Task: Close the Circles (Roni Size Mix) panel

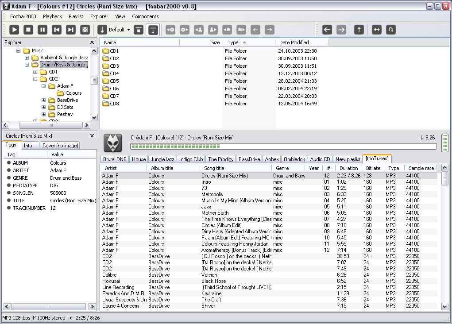Action: coord(92,136)
